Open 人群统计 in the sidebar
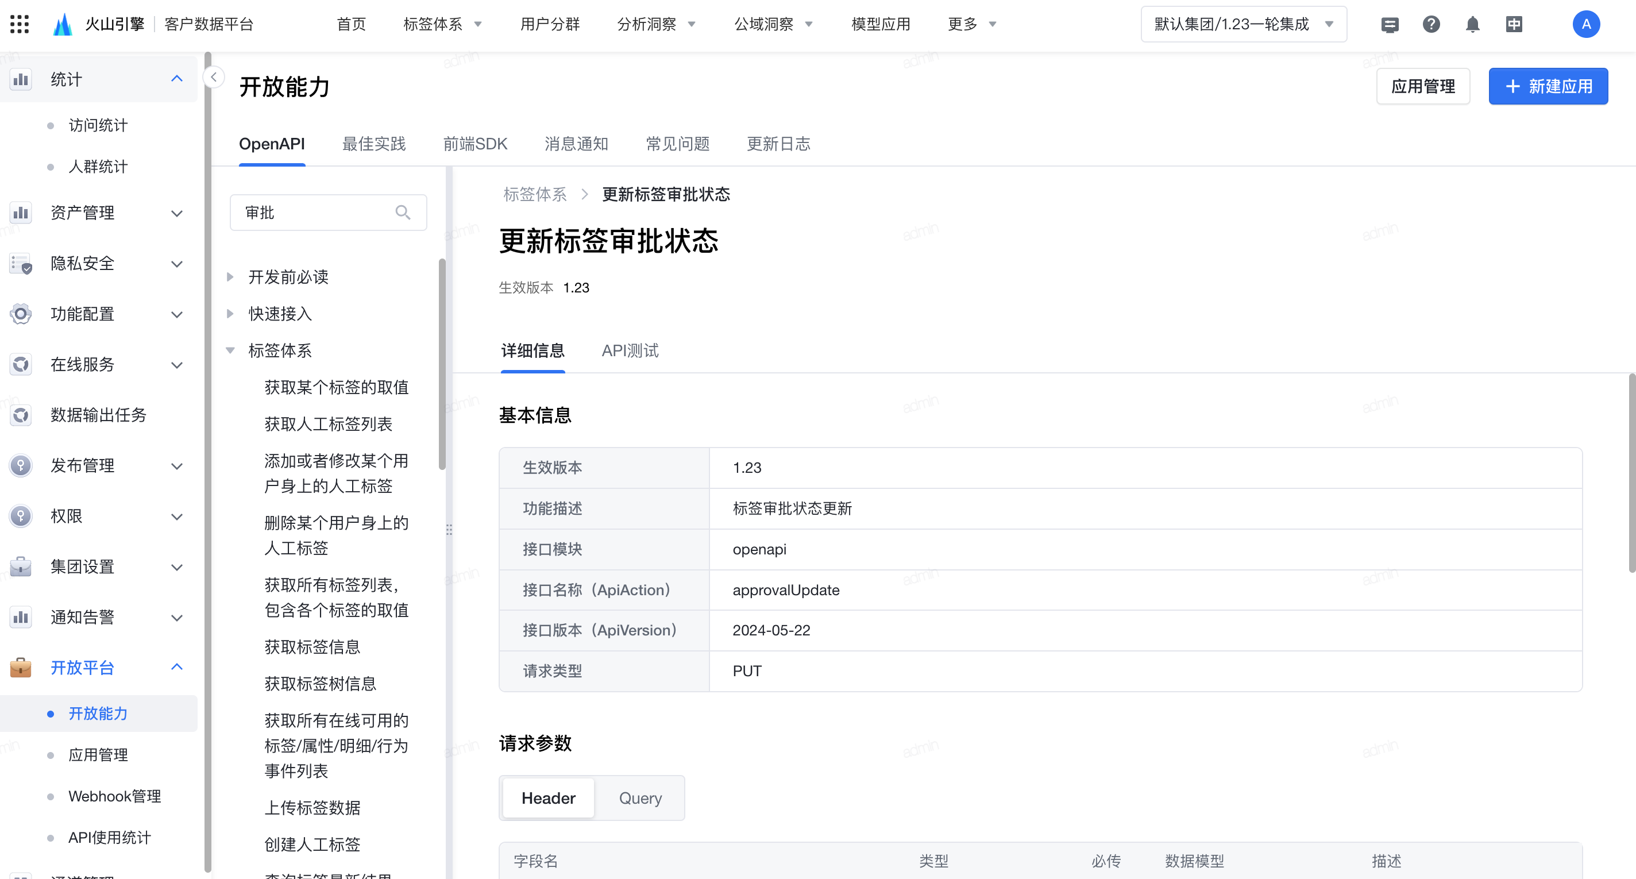Screen dimensions: 1636x879 98,167
